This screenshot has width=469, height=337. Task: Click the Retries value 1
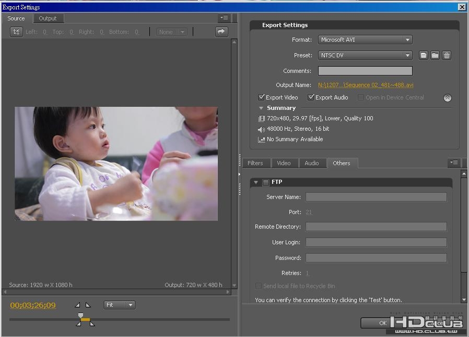pos(307,273)
